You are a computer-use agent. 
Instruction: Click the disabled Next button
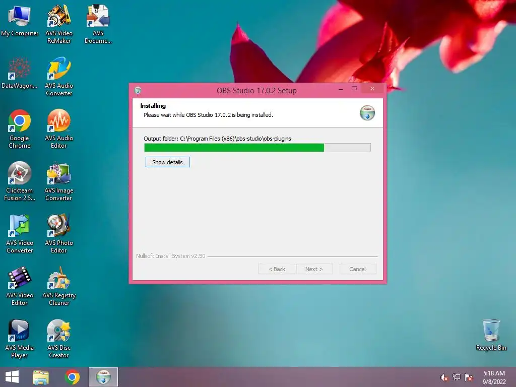314,269
